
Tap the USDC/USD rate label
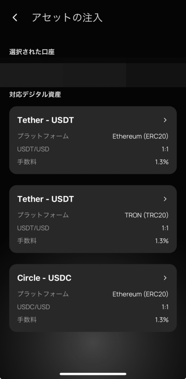pos(34,307)
